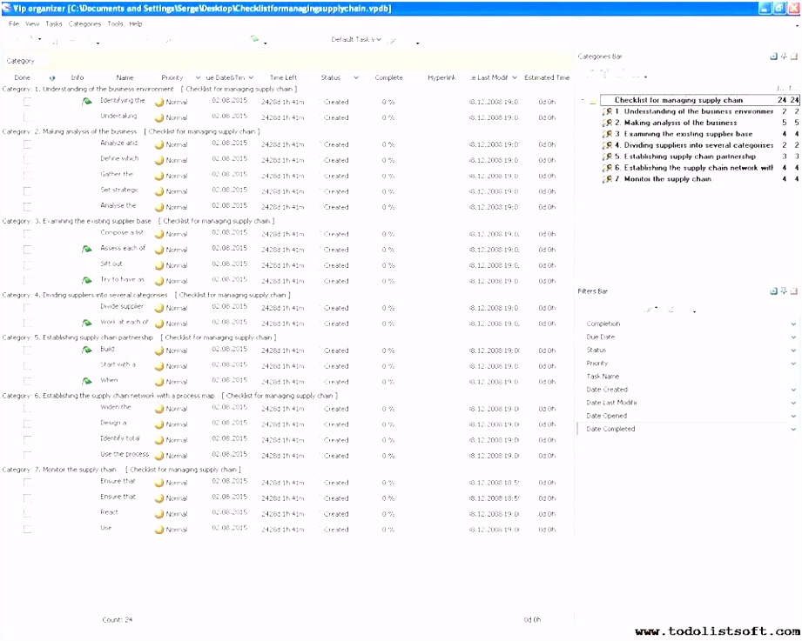The height and width of the screenshot is (641, 802).
Task: Click icon beside '1. Understanding of the business' category
Action: click(x=607, y=112)
